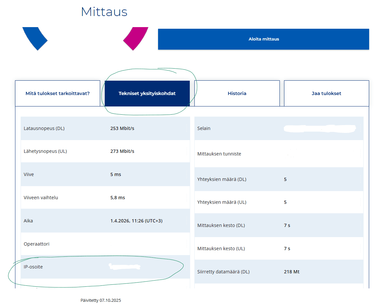Click the pink upload speed arrow icon

coord(135,39)
